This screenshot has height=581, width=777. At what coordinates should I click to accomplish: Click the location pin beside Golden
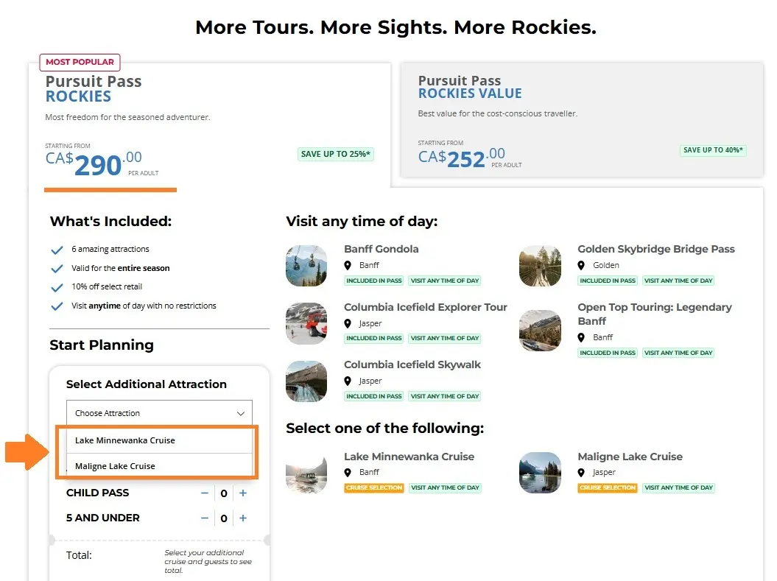point(580,265)
